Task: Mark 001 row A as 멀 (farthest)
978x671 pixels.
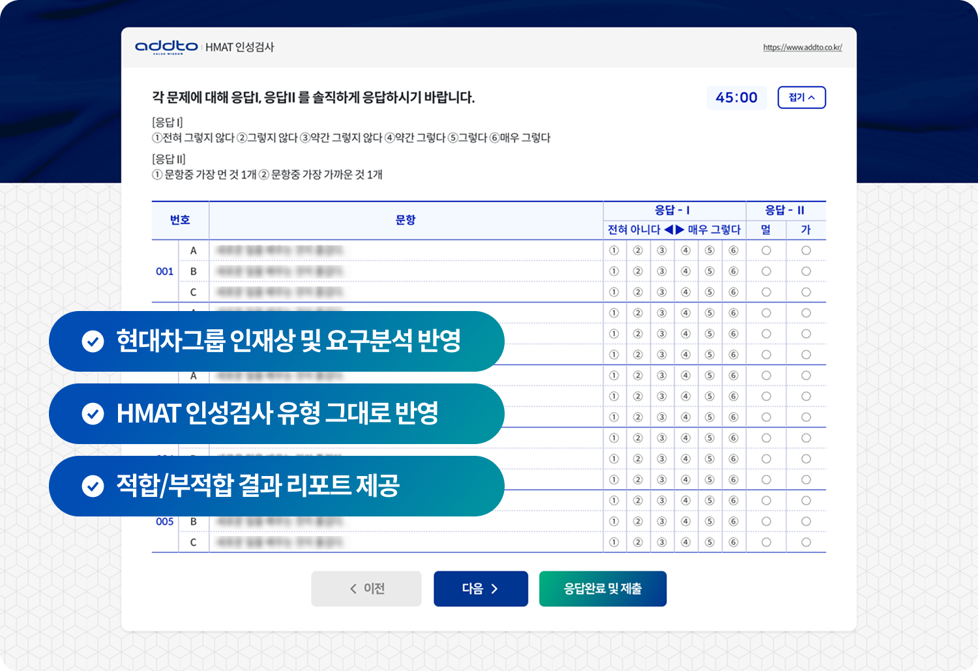Action: (766, 250)
